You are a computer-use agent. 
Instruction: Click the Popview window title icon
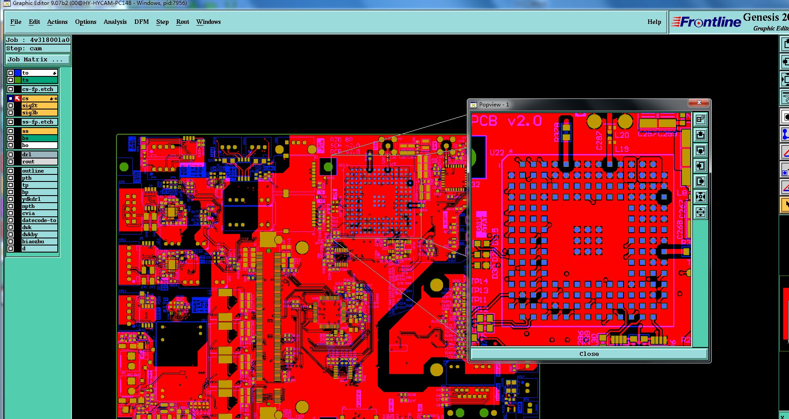tap(473, 105)
